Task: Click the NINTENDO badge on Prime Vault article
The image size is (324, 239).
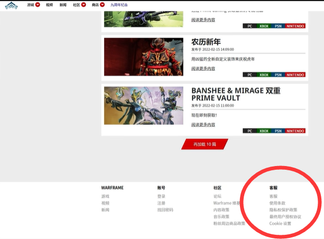Action: click(295, 131)
